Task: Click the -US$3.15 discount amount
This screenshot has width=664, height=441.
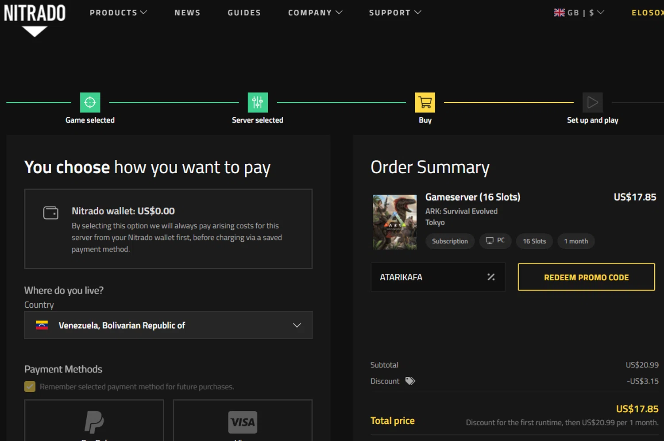Action: [x=642, y=381]
